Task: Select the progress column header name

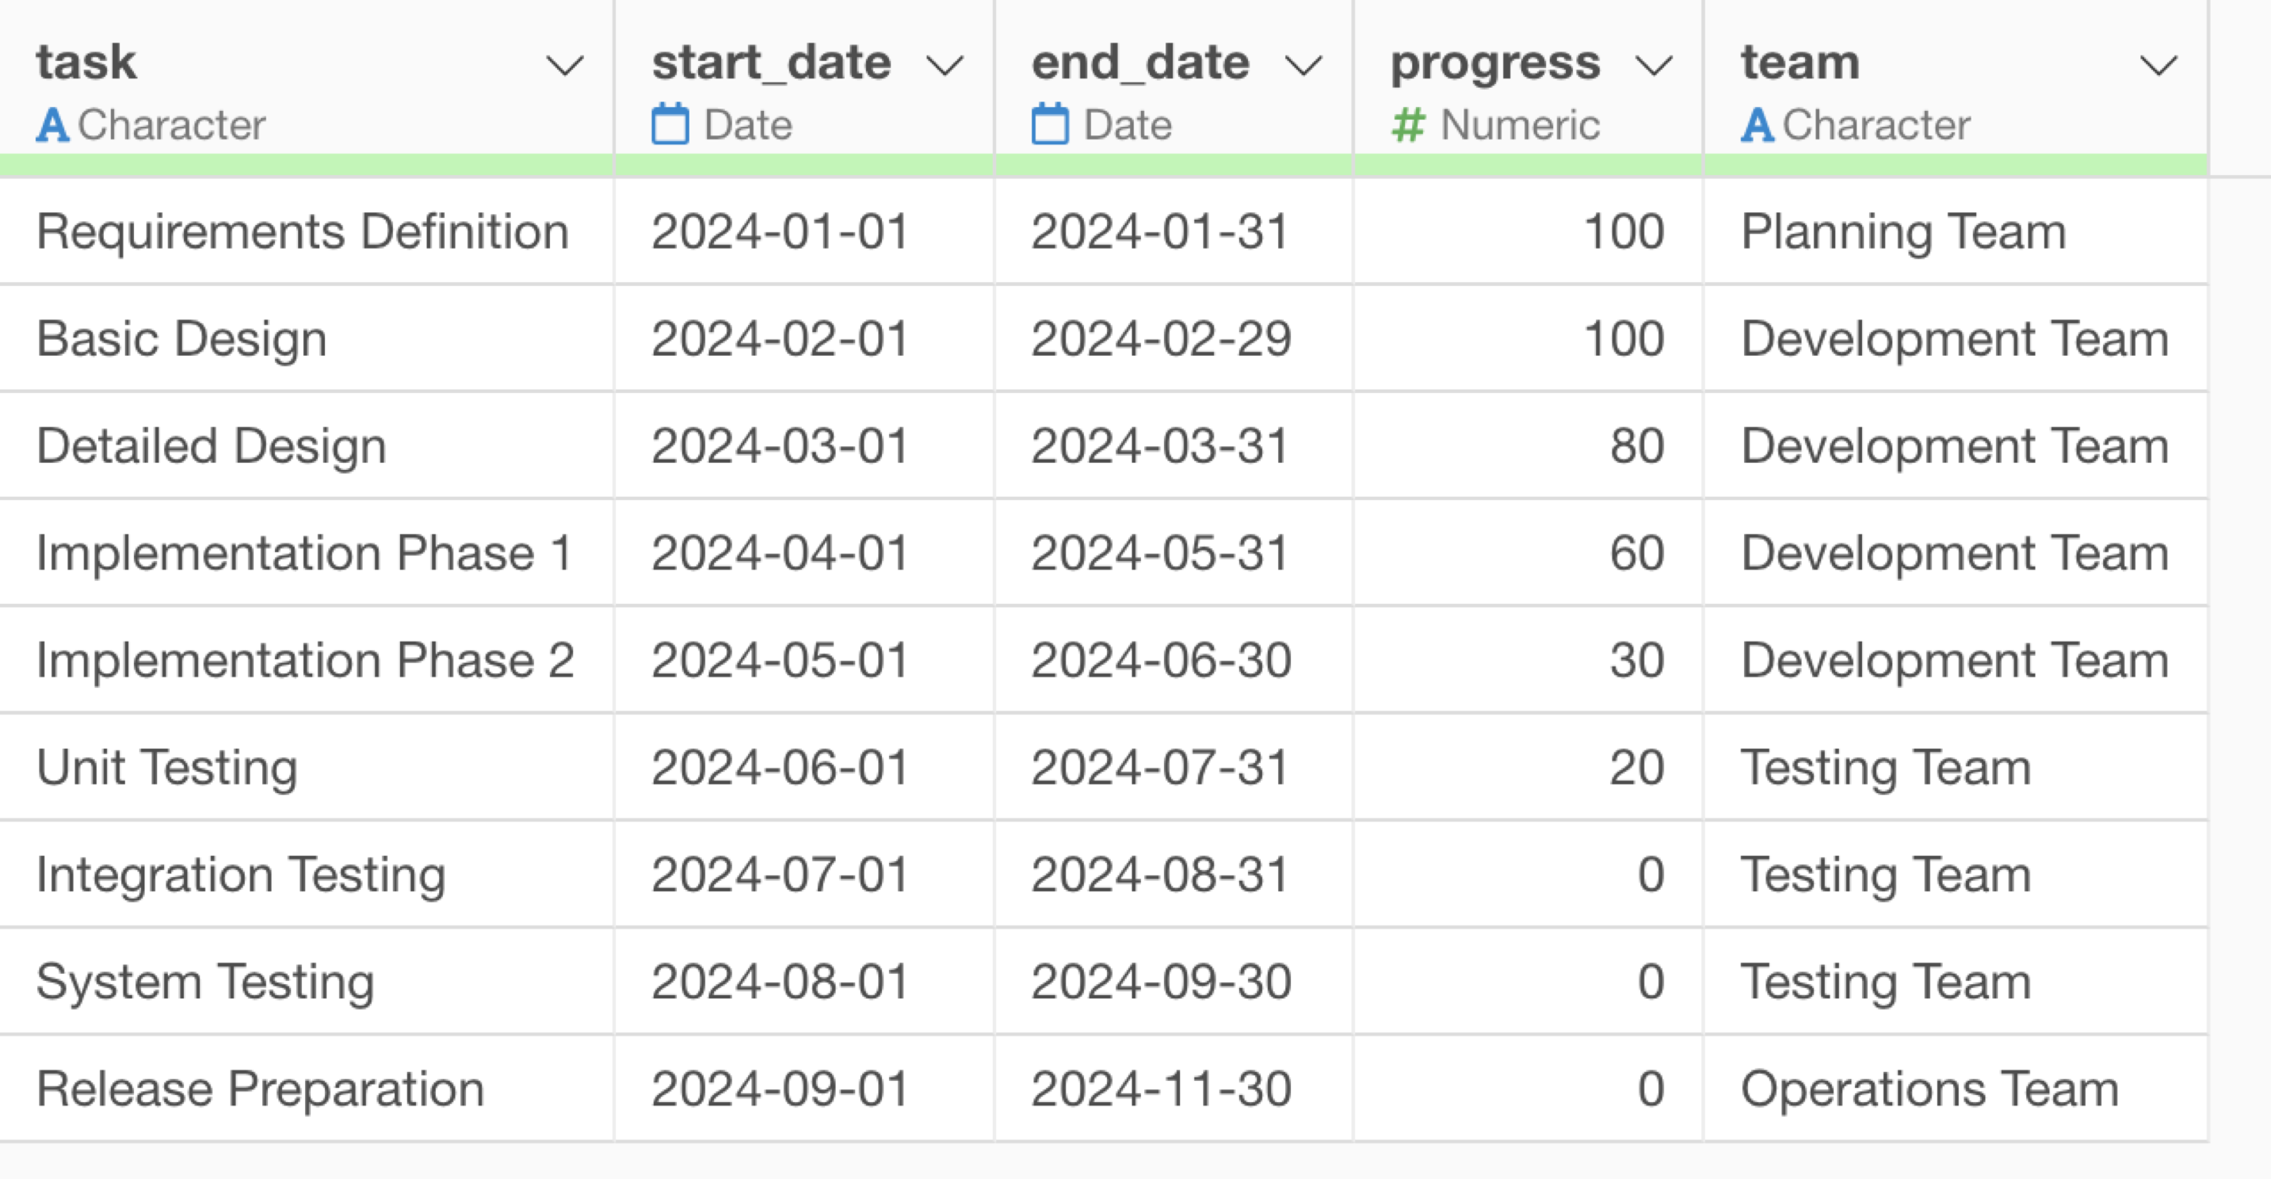Action: [x=1495, y=63]
